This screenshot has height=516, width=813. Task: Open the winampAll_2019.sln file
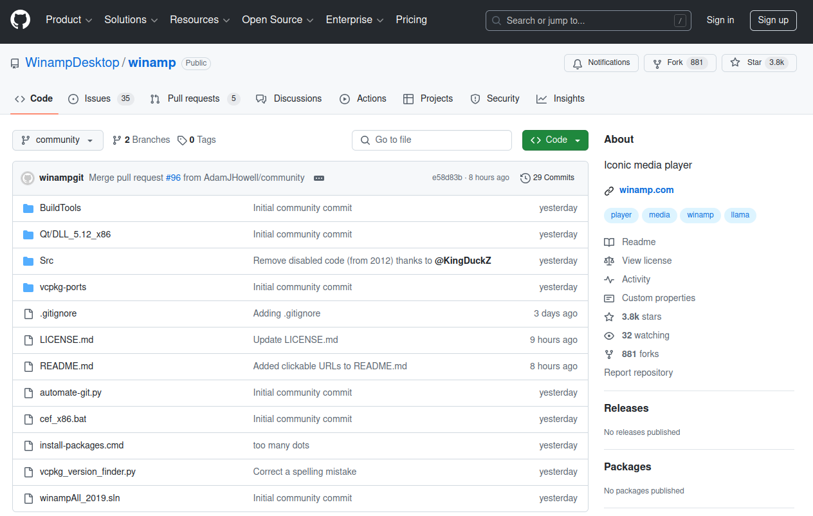pyautogui.click(x=80, y=499)
